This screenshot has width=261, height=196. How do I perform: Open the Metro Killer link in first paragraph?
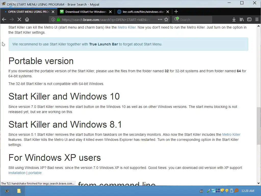pos(127,27)
